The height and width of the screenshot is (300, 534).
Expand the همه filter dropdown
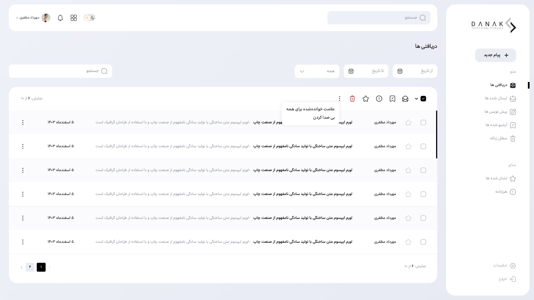point(317,71)
